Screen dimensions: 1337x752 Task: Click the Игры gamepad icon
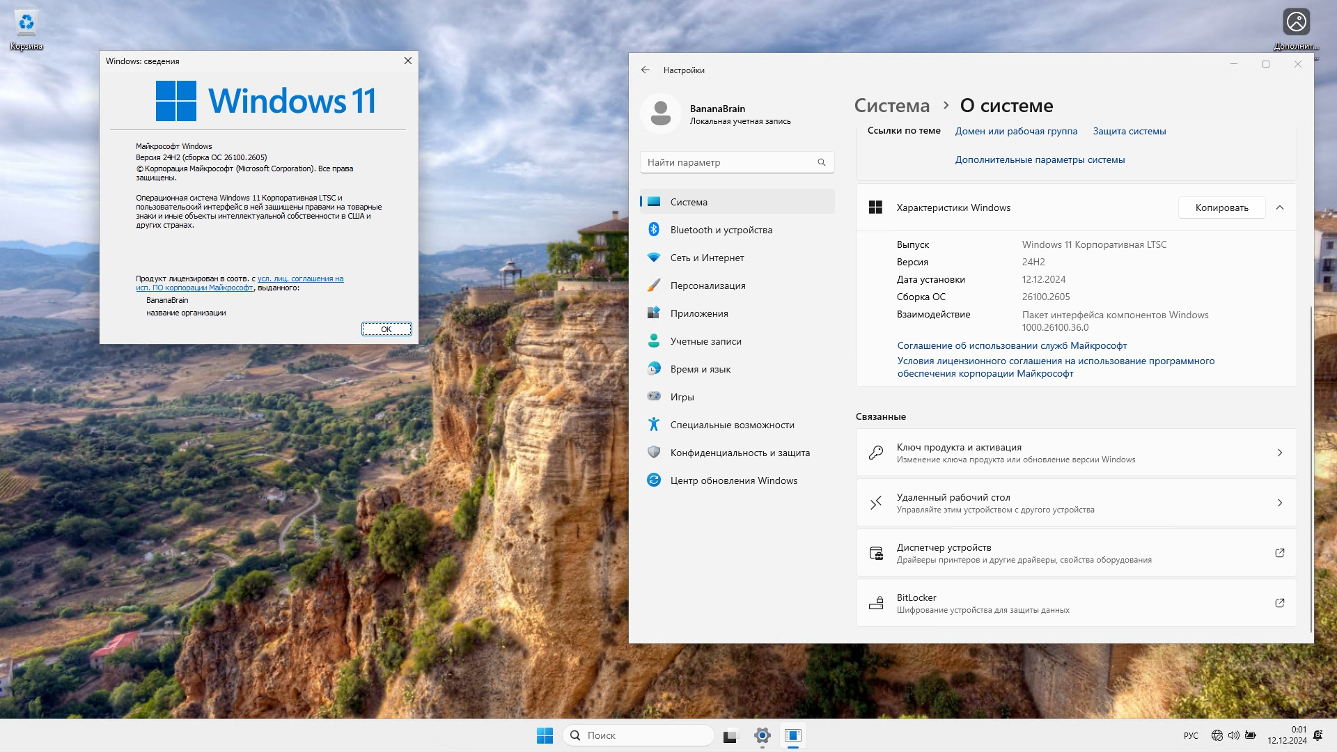pos(653,396)
